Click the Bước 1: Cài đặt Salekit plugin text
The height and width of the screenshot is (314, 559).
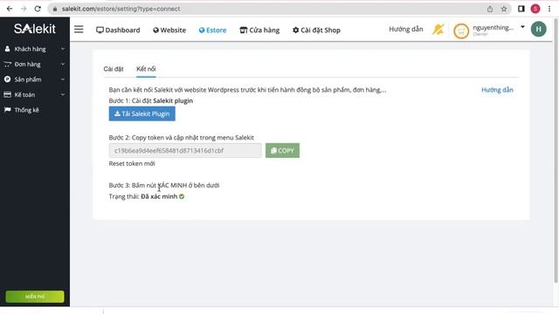(151, 101)
